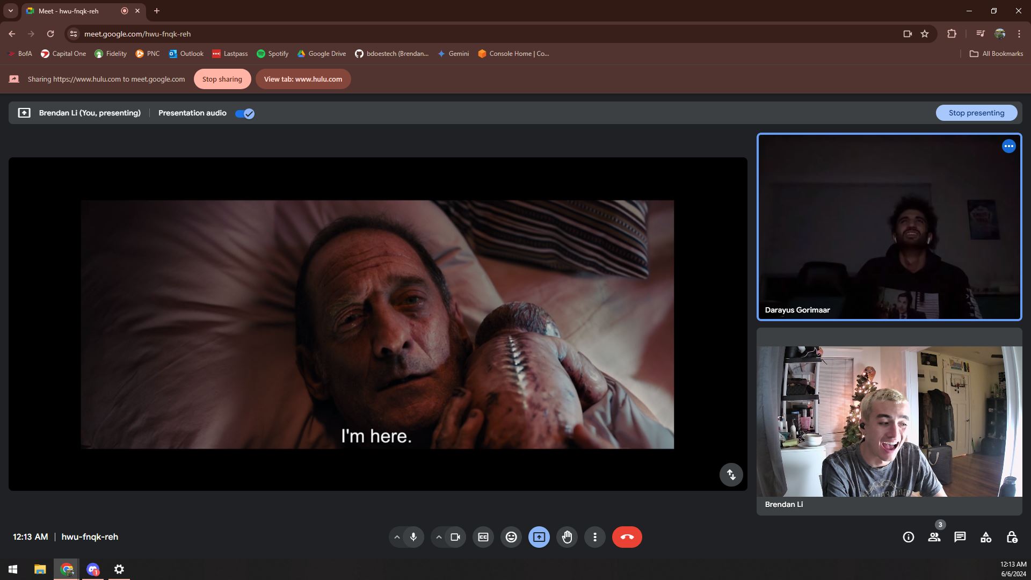Open Darayus Gorimaar tile options

[x=1008, y=146]
